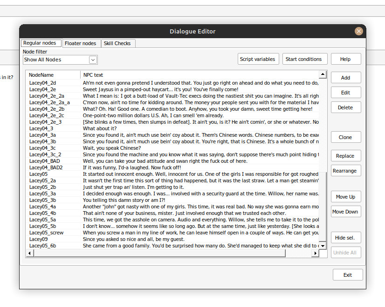Image resolution: width=385 pixels, height=307 pixels.
Task: Open Script variables
Action: pos(258,59)
